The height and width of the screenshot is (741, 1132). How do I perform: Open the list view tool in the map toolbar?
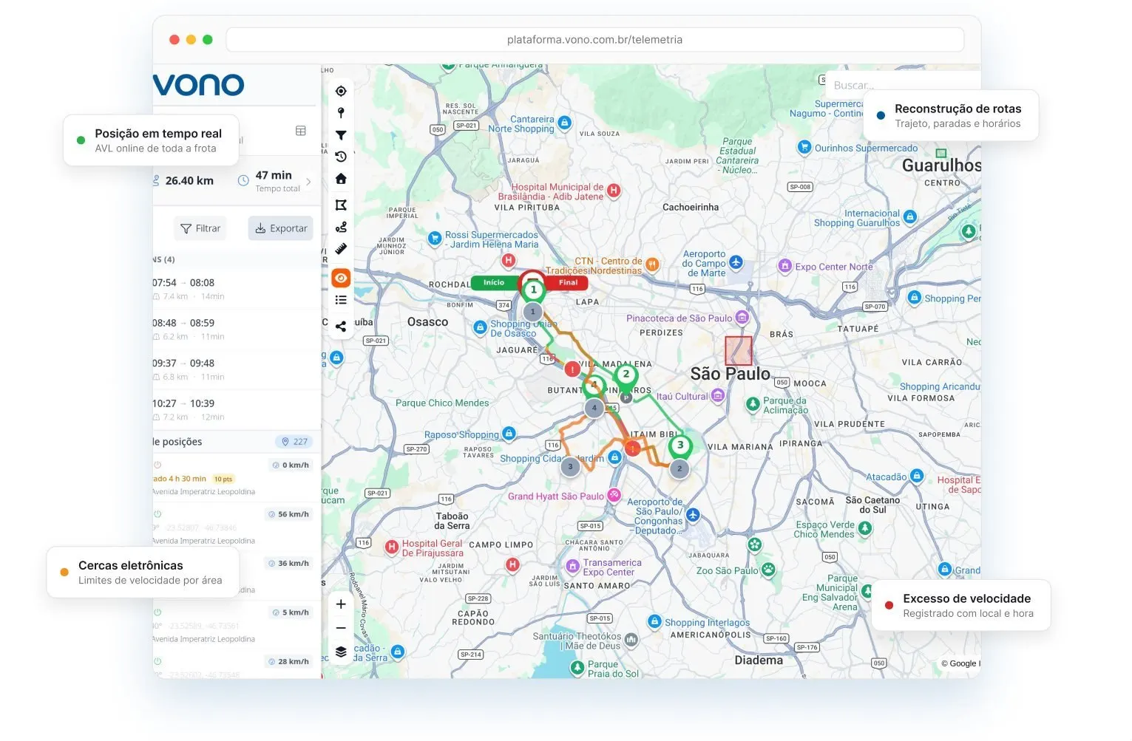[341, 300]
